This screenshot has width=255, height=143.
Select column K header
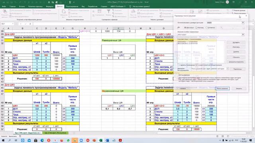click(x=118, y=28)
